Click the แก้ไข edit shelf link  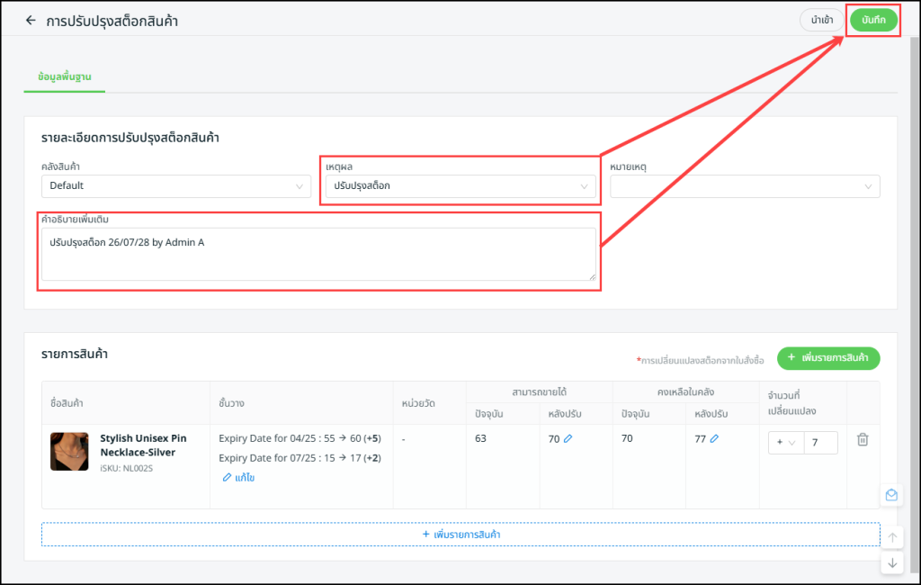238,478
